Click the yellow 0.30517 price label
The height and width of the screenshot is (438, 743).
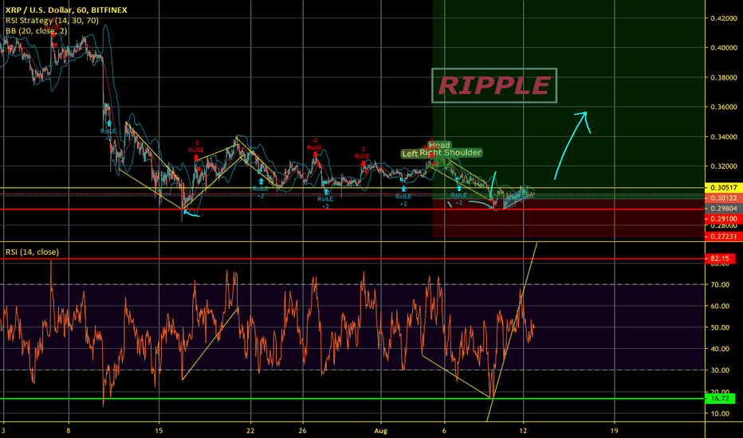[x=724, y=188]
